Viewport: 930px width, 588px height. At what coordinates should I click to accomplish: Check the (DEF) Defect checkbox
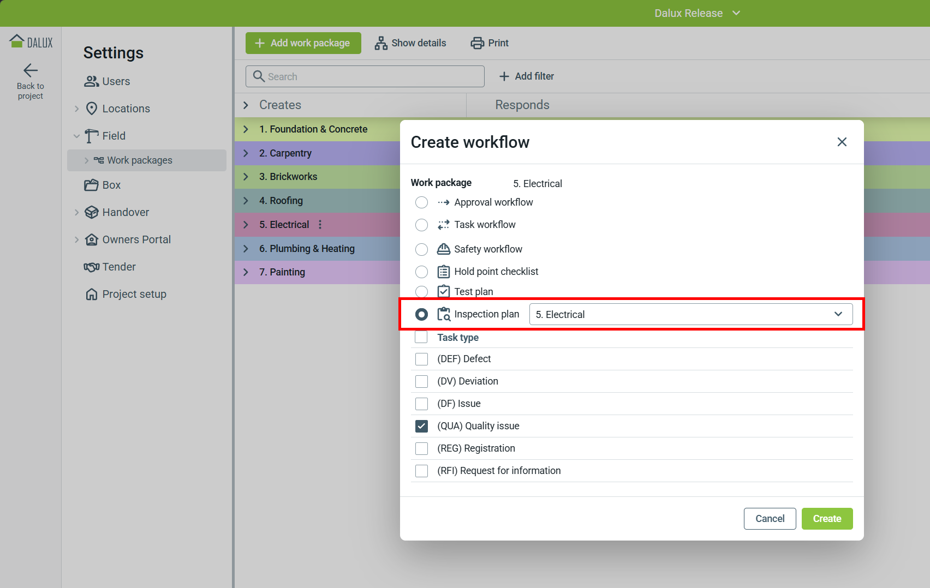click(x=421, y=359)
